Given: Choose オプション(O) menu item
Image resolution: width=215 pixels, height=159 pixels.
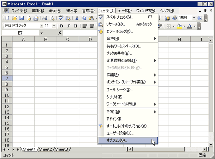Looking at the screenshot, I should 128,140.
